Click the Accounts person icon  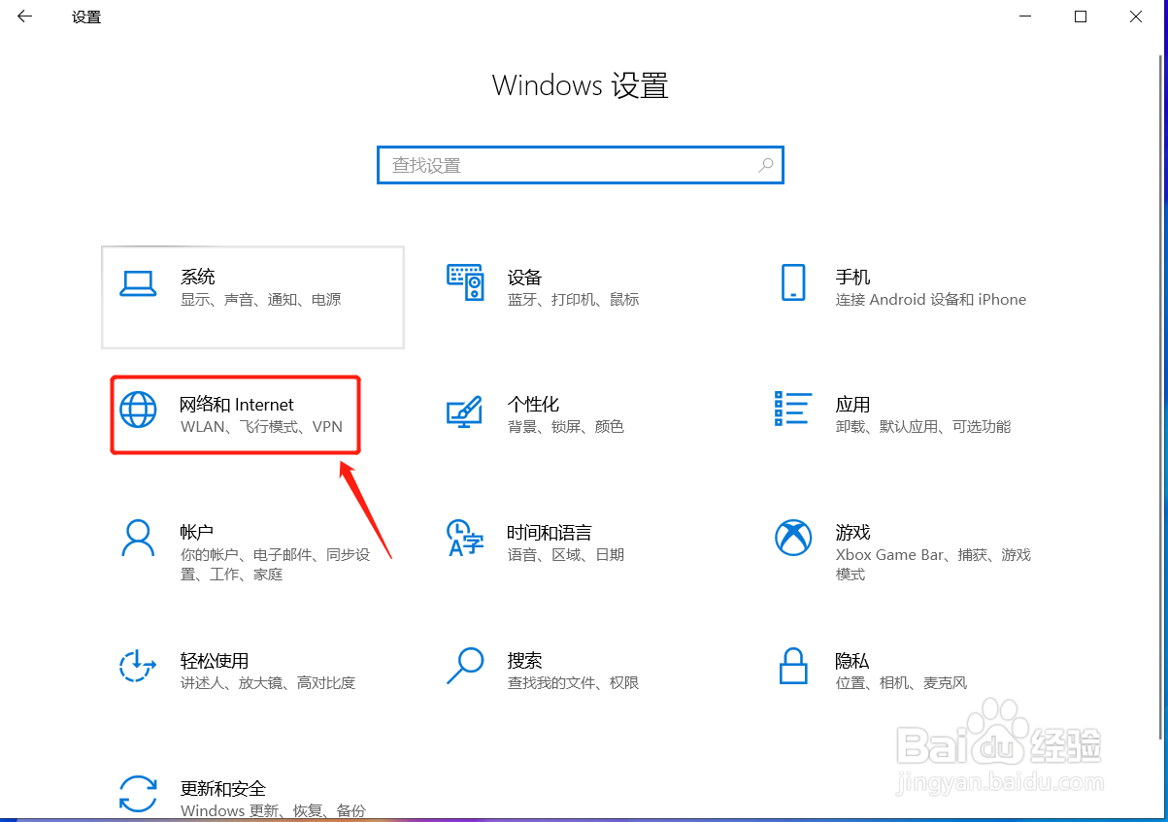(138, 538)
